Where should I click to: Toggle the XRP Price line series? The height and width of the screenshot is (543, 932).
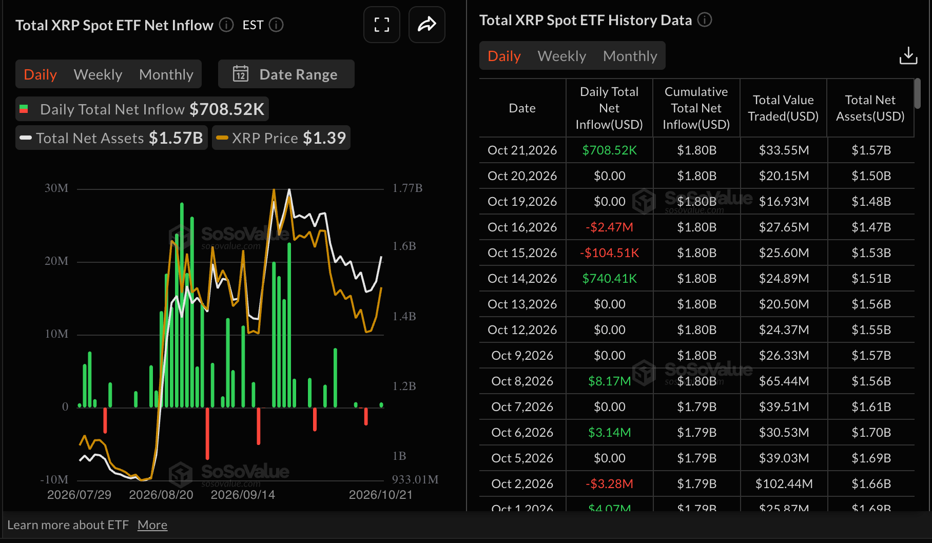pos(281,138)
